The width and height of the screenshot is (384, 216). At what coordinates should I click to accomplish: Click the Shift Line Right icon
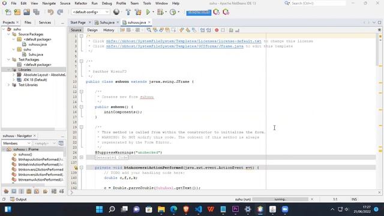click(x=208, y=30)
